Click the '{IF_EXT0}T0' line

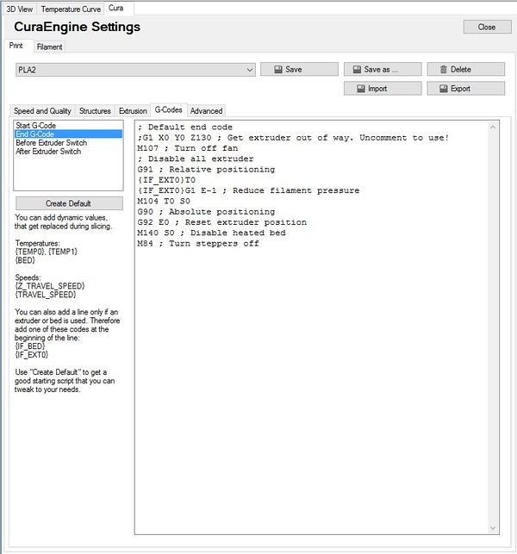166,180
